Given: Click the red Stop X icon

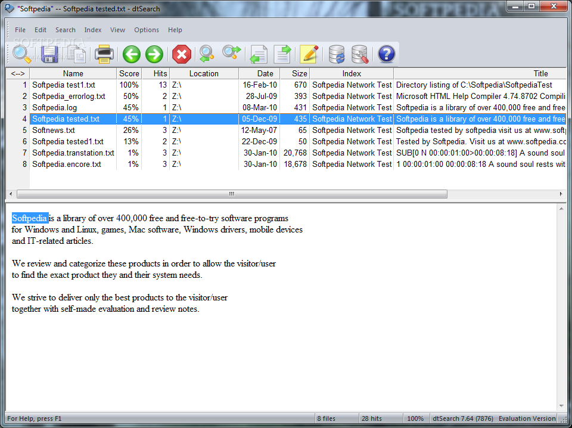Looking at the screenshot, I should point(181,54).
